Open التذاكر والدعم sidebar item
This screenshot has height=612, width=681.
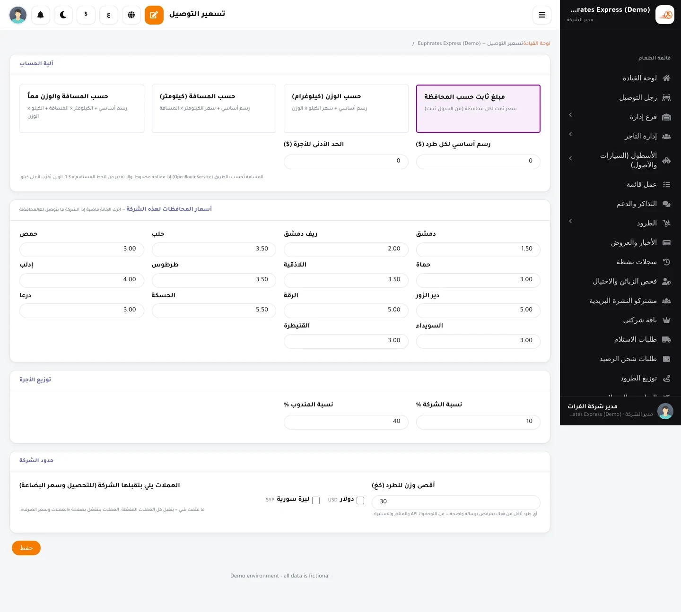pyautogui.click(x=620, y=204)
